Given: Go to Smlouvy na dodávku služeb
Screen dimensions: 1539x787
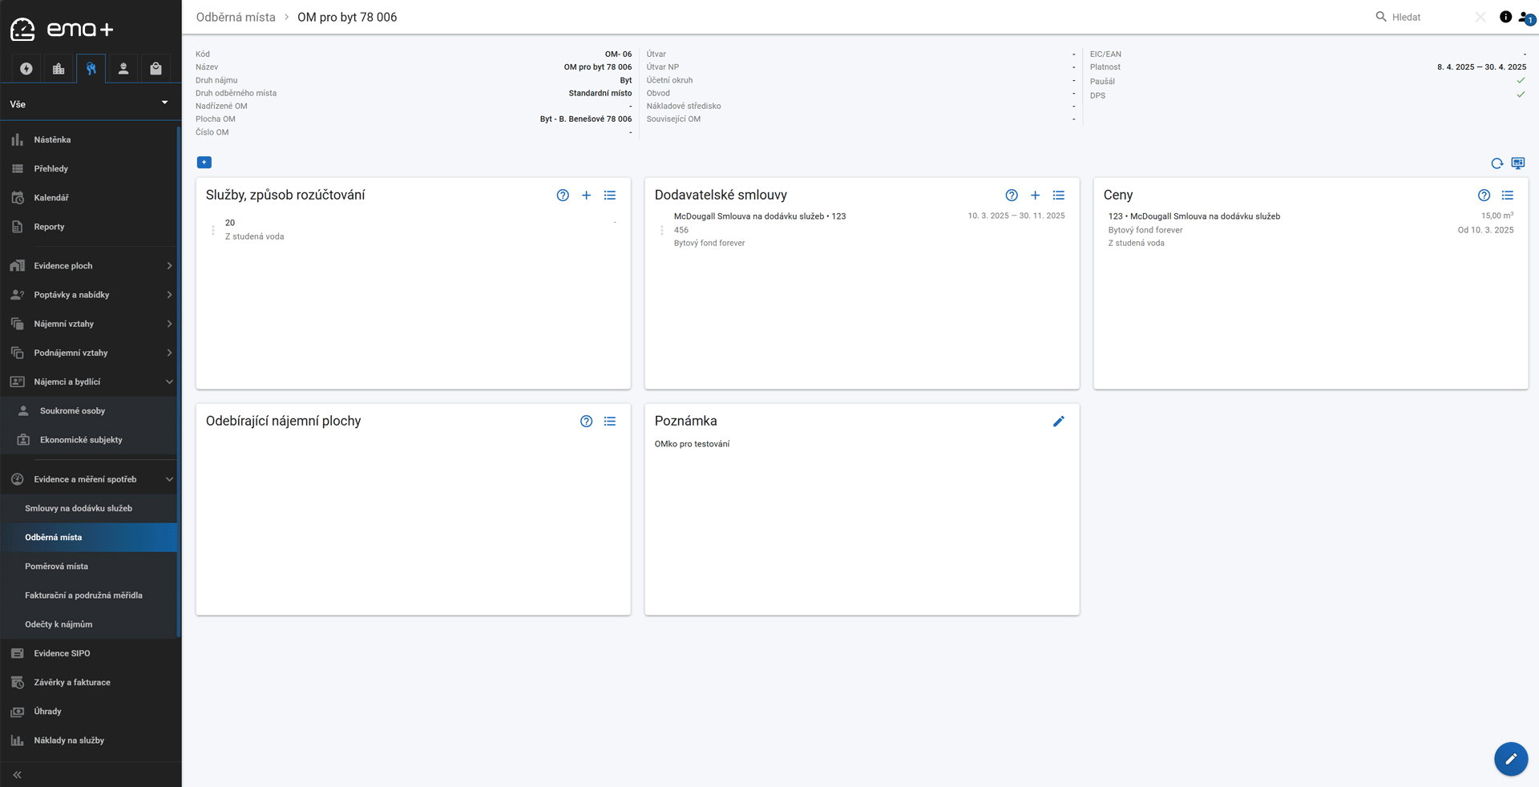Looking at the screenshot, I should tap(79, 508).
